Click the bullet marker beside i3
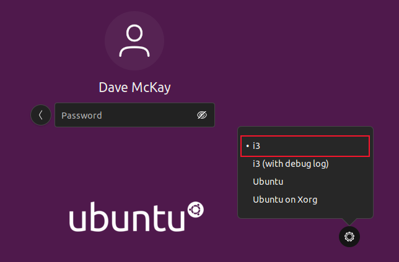The height and width of the screenshot is (262, 399). coord(247,146)
